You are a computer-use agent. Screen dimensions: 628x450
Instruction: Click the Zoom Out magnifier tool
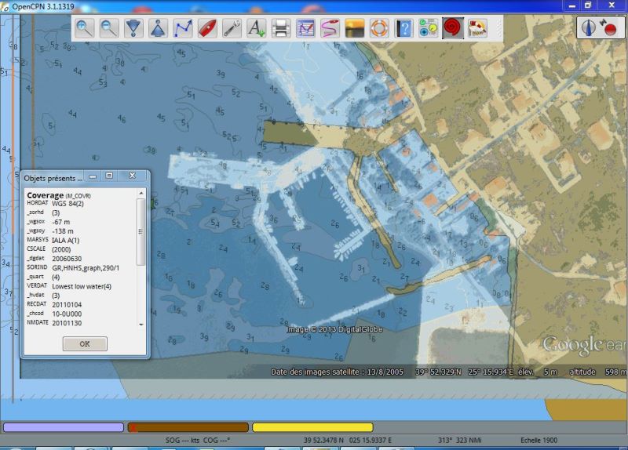tap(109, 28)
